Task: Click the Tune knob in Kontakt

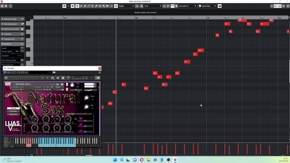Action: click(x=72, y=85)
